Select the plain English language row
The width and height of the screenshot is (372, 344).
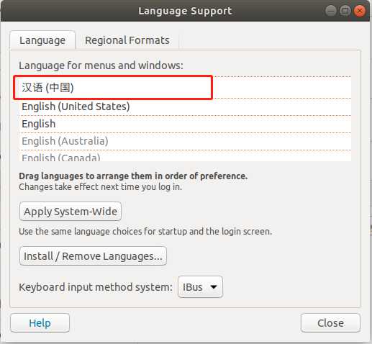[185, 124]
